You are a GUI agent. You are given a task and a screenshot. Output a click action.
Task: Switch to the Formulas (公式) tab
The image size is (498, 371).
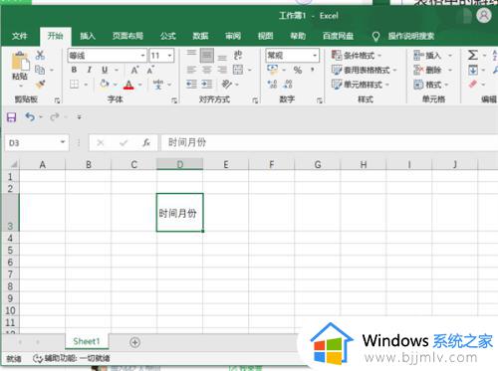point(168,36)
